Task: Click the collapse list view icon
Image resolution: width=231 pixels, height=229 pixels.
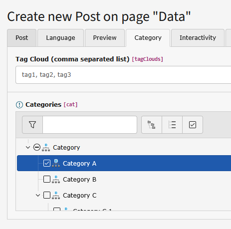Action: 172,125
